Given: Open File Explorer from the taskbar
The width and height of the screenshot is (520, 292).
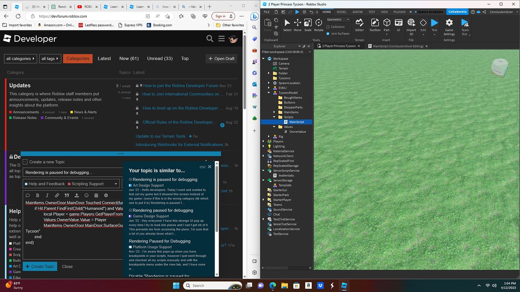Looking at the screenshot, I should 284,286.
